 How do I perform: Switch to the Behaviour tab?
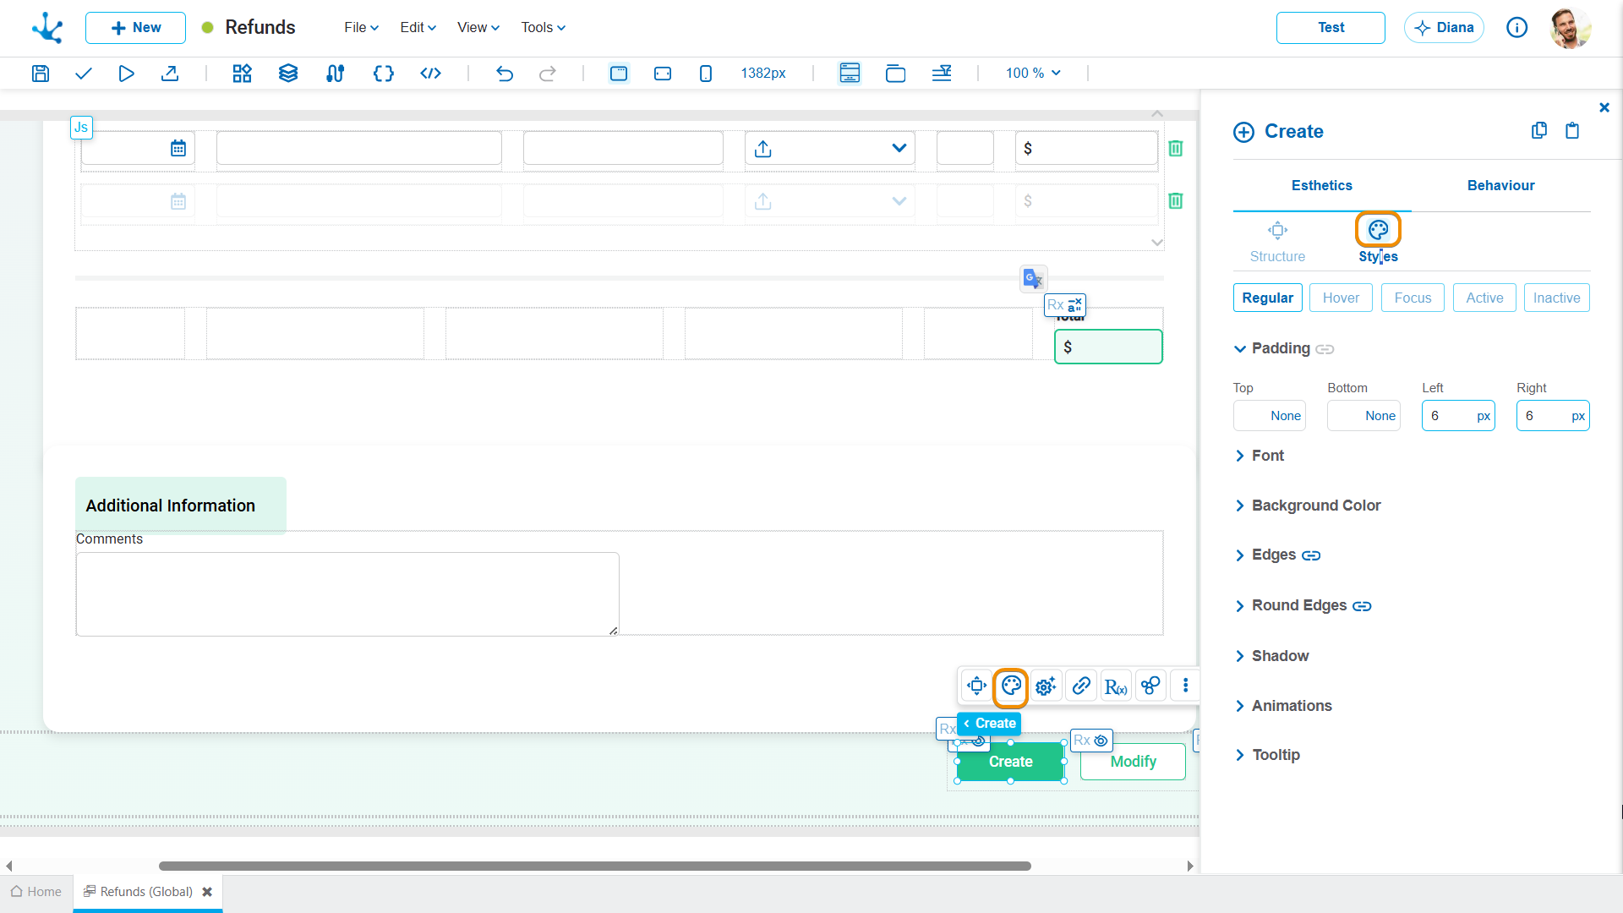[x=1500, y=185]
